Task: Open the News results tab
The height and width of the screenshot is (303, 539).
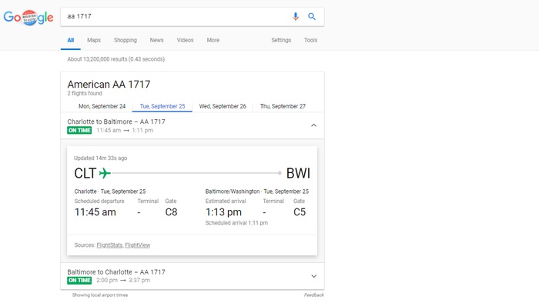Action: click(x=156, y=40)
